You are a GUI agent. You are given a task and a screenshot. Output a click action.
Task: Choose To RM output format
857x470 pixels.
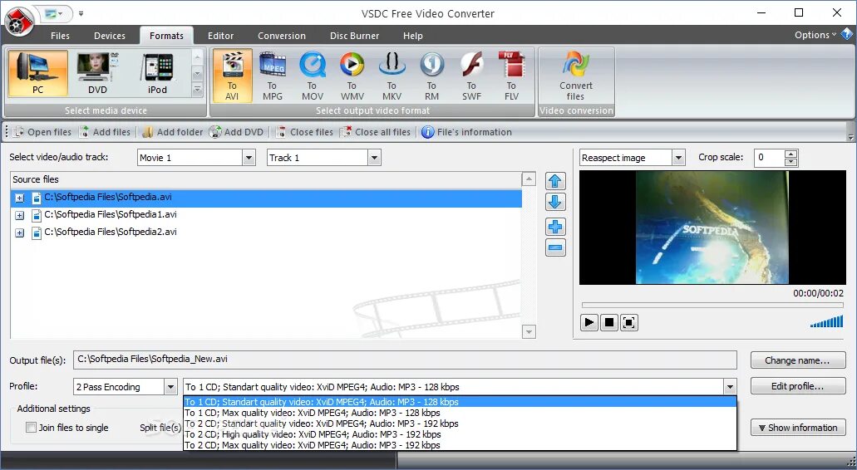click(431, 76)
